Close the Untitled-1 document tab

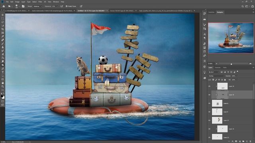click(107, 11)
